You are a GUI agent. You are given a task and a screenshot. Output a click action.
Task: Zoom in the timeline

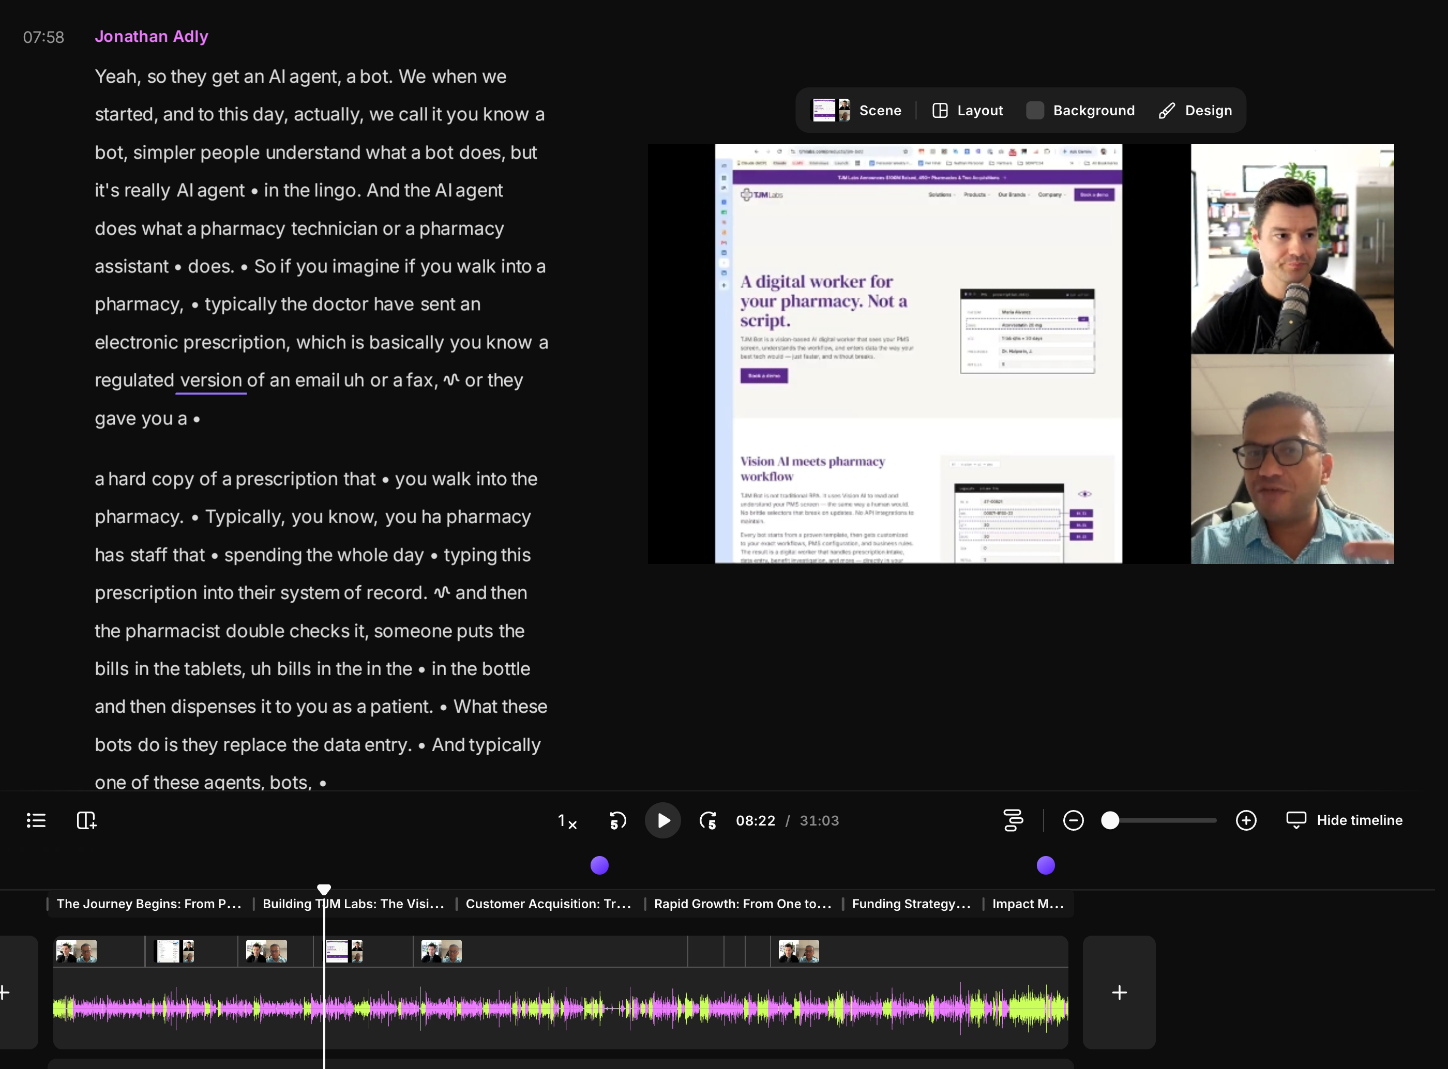pyautogui.click(x=1246, y=820)
